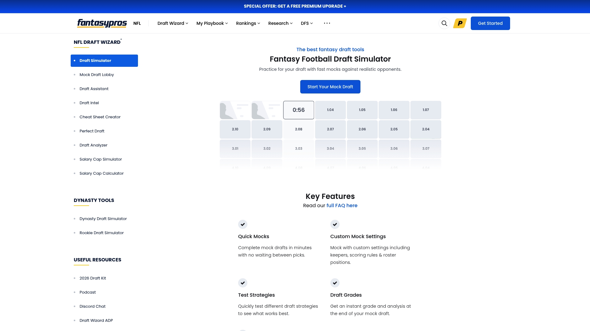Select the NFL sport label
Screen dimensions: 590x331
[137, 23]
